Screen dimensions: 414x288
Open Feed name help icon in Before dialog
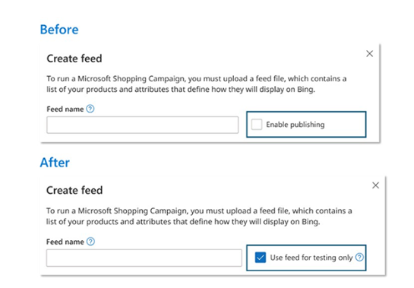coord(90,109)
